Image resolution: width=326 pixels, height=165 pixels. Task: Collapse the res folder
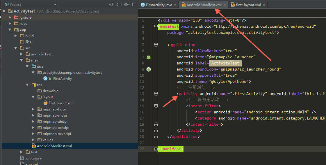click(27, 85)
